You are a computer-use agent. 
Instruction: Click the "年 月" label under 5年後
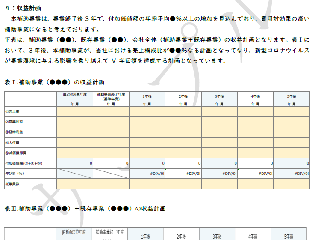(291, 104)
